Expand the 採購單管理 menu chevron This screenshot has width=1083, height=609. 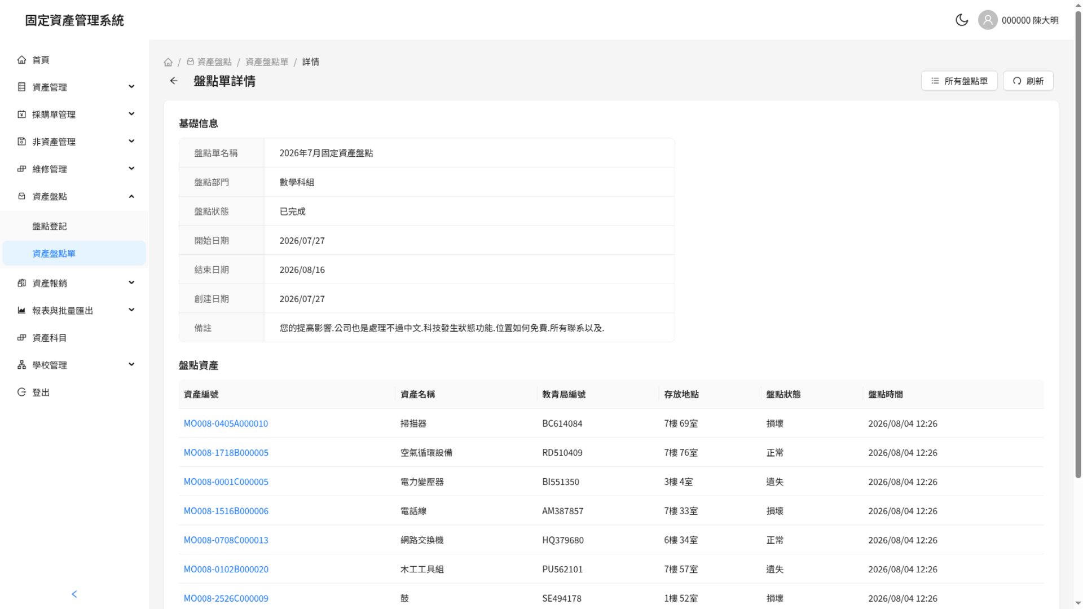point(131,114)
